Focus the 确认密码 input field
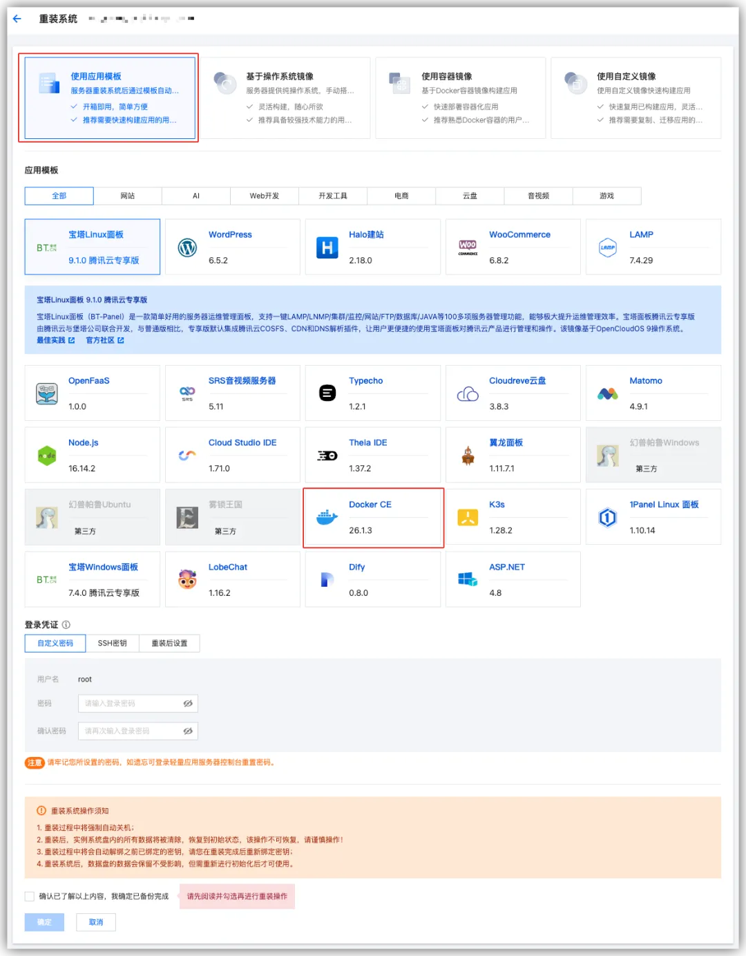Viewport: 746px width, 956px height. [138, 731]
